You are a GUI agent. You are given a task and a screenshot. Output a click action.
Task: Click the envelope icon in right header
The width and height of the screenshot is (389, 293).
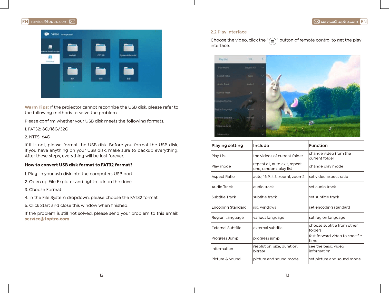click(x=317, y=22)
